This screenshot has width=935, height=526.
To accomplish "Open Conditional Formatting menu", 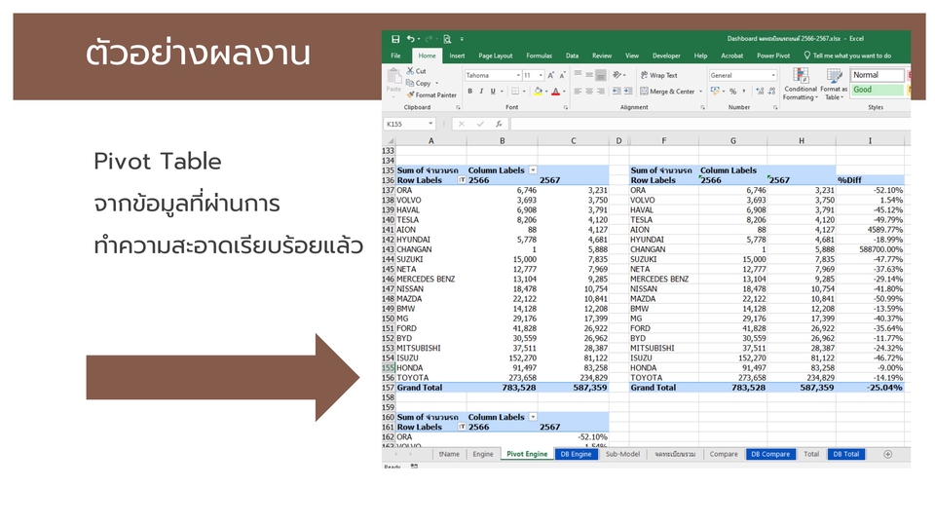I will point(801,84).
